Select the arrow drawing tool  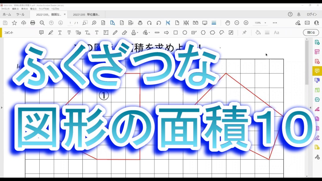coord(166,33)
